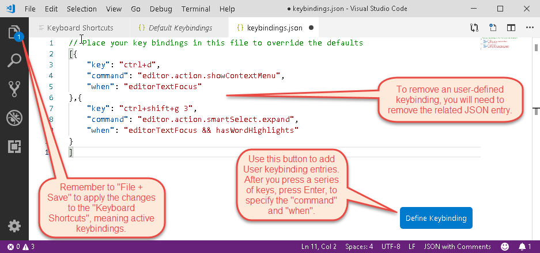Open the Selection menu
This screenshot has height=253, width=540.
point(81,9)
